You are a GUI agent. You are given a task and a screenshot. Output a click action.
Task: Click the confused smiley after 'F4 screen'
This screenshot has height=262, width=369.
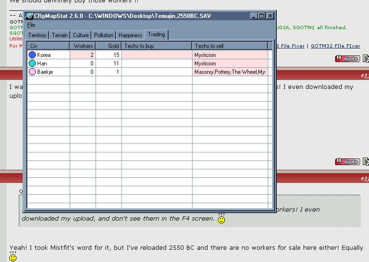click(x=221, y=219)
